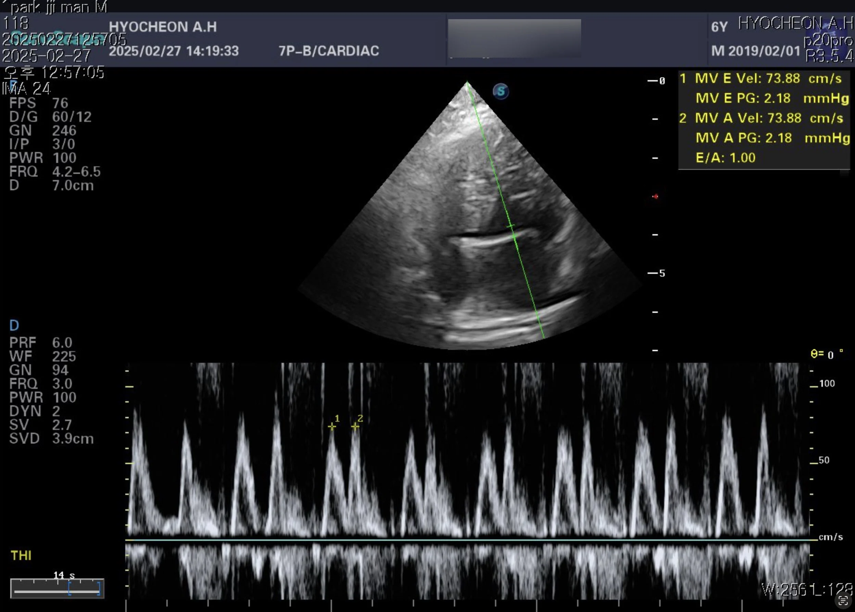Click the D 7.0cm depth value

point(51,186)
